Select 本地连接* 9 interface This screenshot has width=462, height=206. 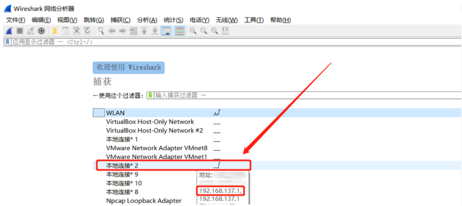(122, 174)
